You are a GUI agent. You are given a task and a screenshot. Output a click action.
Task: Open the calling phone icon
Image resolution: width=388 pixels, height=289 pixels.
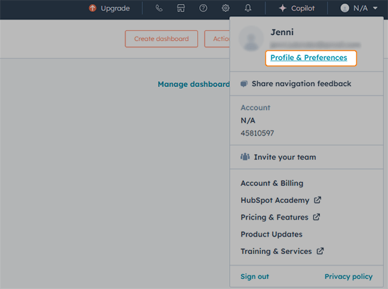pos(159,8)
